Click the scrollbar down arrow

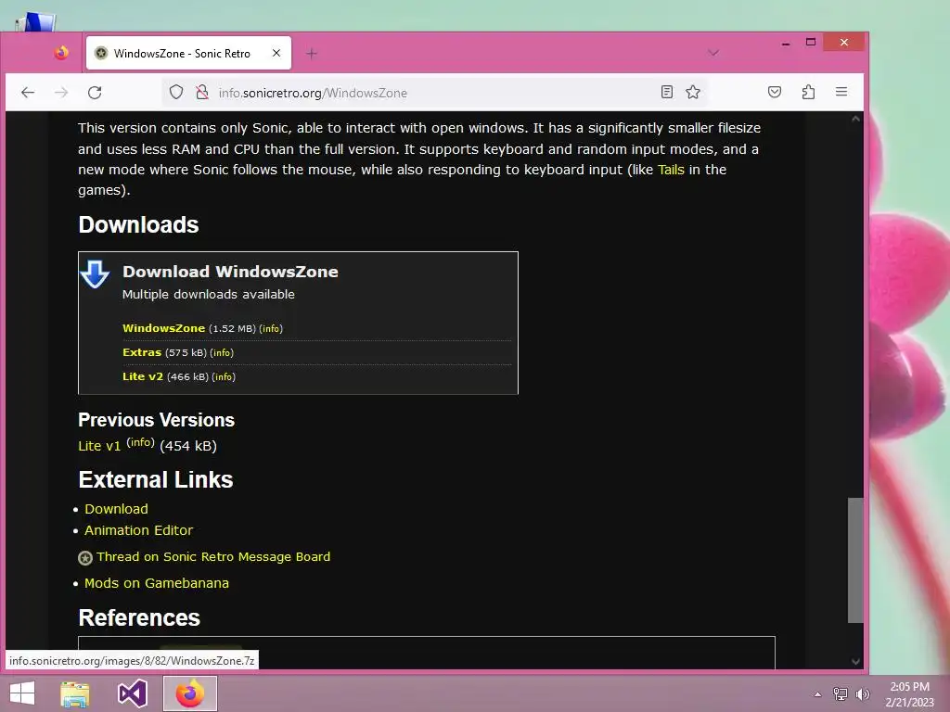855,662
